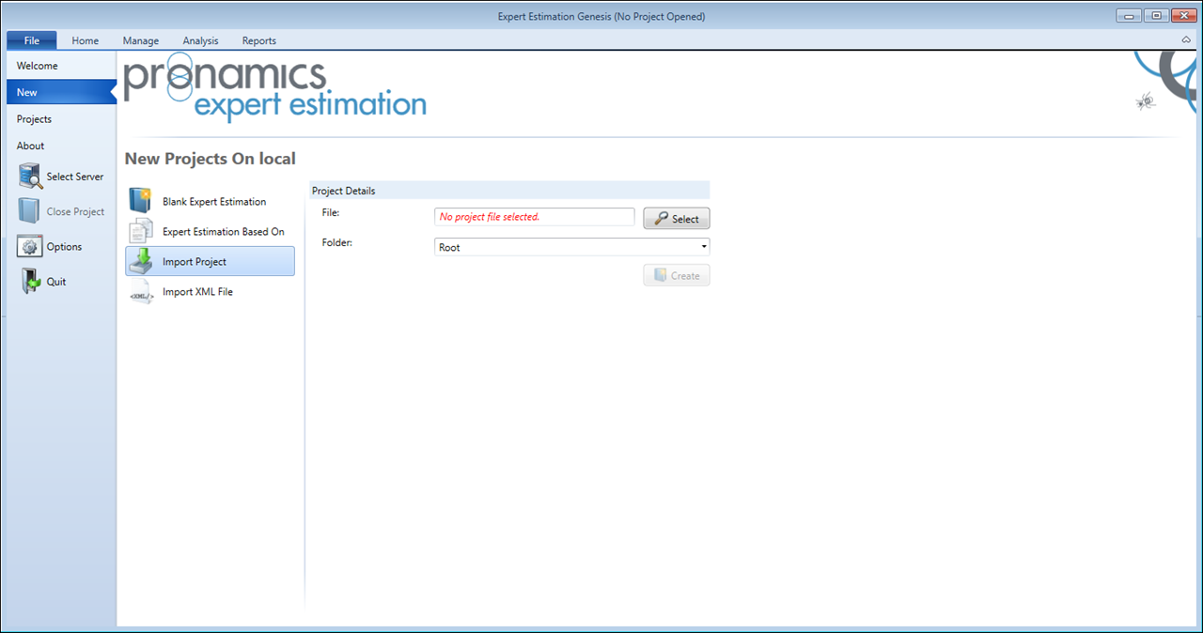This screenshot has width=1203, height=633.
Task: Open the Reports tab
Action: 259,40
